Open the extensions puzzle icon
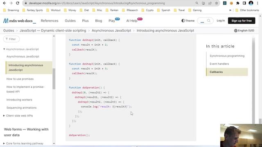This screenshot has width=262, height=147. [x=238, y=3]
